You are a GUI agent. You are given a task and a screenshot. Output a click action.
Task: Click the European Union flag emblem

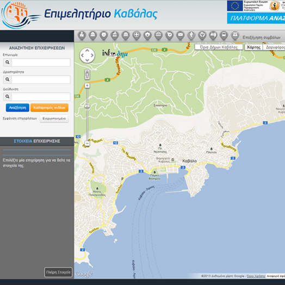(235, 6)
